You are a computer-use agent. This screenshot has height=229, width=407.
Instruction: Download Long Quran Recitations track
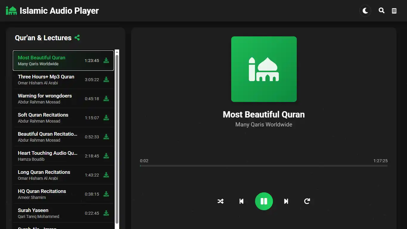point(106,175)
